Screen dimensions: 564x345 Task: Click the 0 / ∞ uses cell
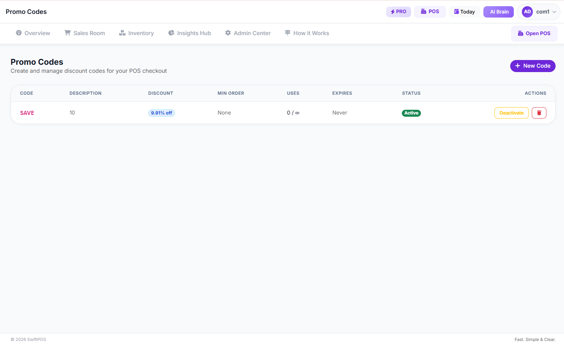[x=293, y=113]
